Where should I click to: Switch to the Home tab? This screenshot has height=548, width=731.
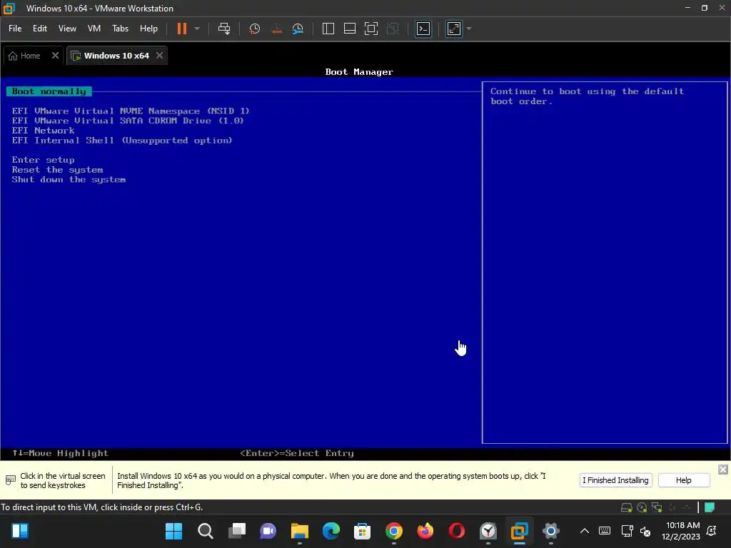point(25,56)
